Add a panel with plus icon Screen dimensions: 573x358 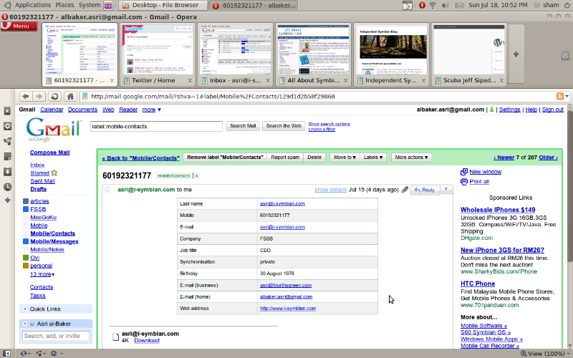7,200
